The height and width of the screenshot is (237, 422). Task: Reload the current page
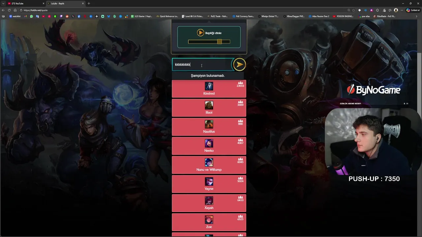9,10
